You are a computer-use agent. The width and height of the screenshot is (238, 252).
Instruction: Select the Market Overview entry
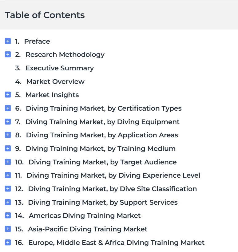[55, 82]
